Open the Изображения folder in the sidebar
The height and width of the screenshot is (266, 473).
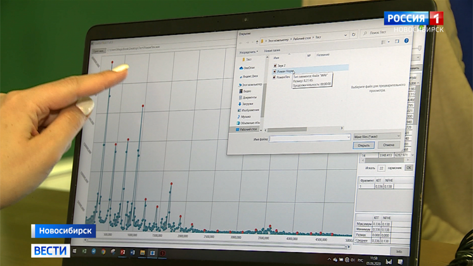249,110
